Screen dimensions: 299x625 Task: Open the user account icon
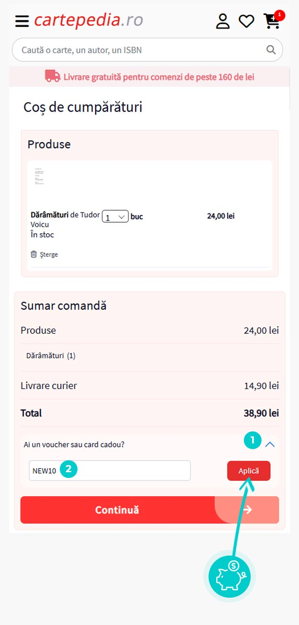(222, 21)
